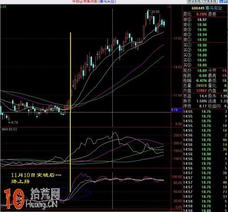228x212 pixels.
Task: Click the 250.0 indicator axis label
Action: (x=178, y=135)
